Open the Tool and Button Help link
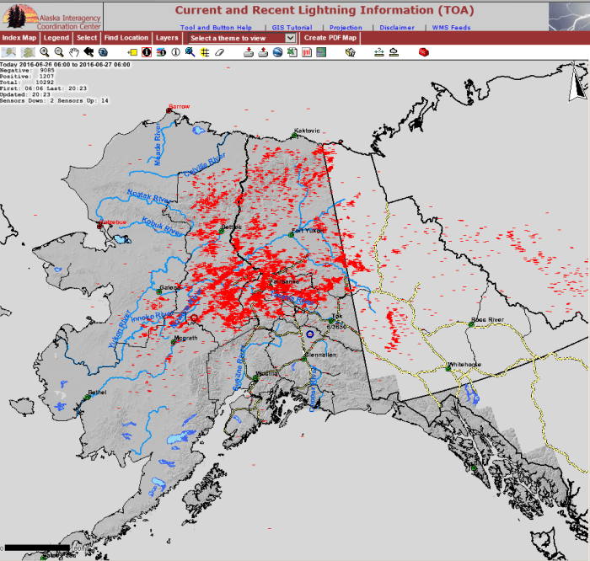The height and width of the screenshot is (561, 590). 216,28
